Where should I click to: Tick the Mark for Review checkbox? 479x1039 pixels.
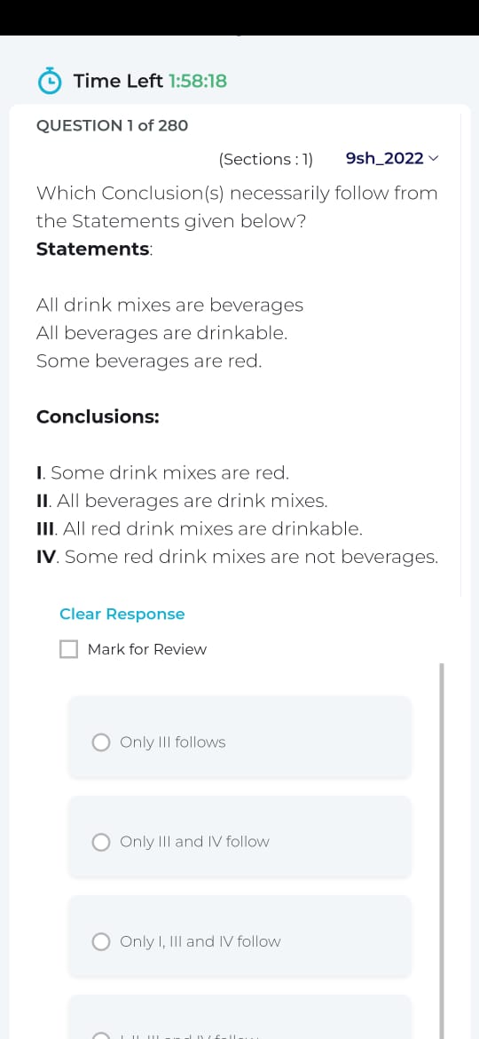tap(69, 649)
